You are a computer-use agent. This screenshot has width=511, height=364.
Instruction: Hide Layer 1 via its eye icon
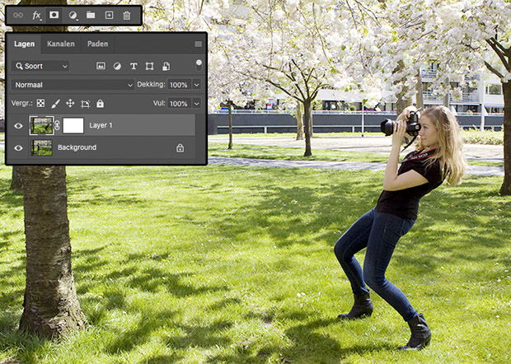click(19, 126)
